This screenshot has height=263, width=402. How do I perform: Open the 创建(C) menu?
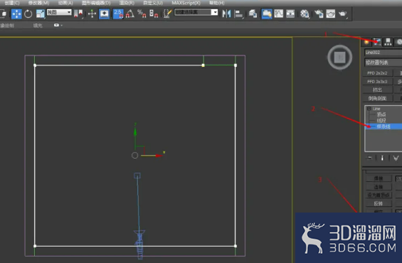click(12, 3)
